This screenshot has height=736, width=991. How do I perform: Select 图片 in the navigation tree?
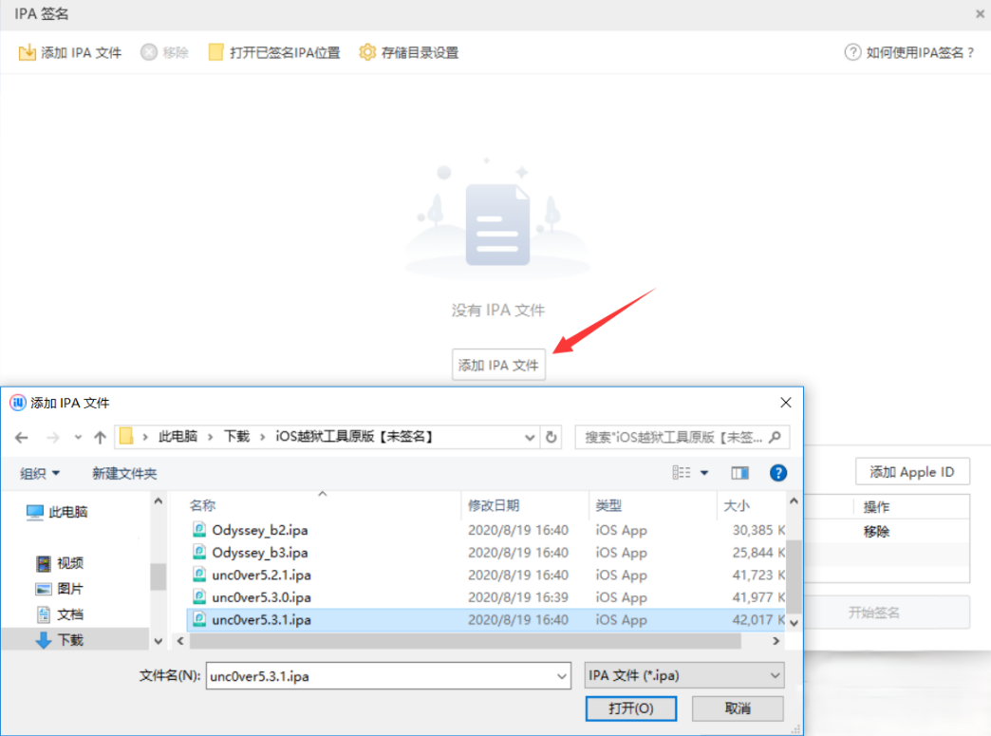[60, 589]
